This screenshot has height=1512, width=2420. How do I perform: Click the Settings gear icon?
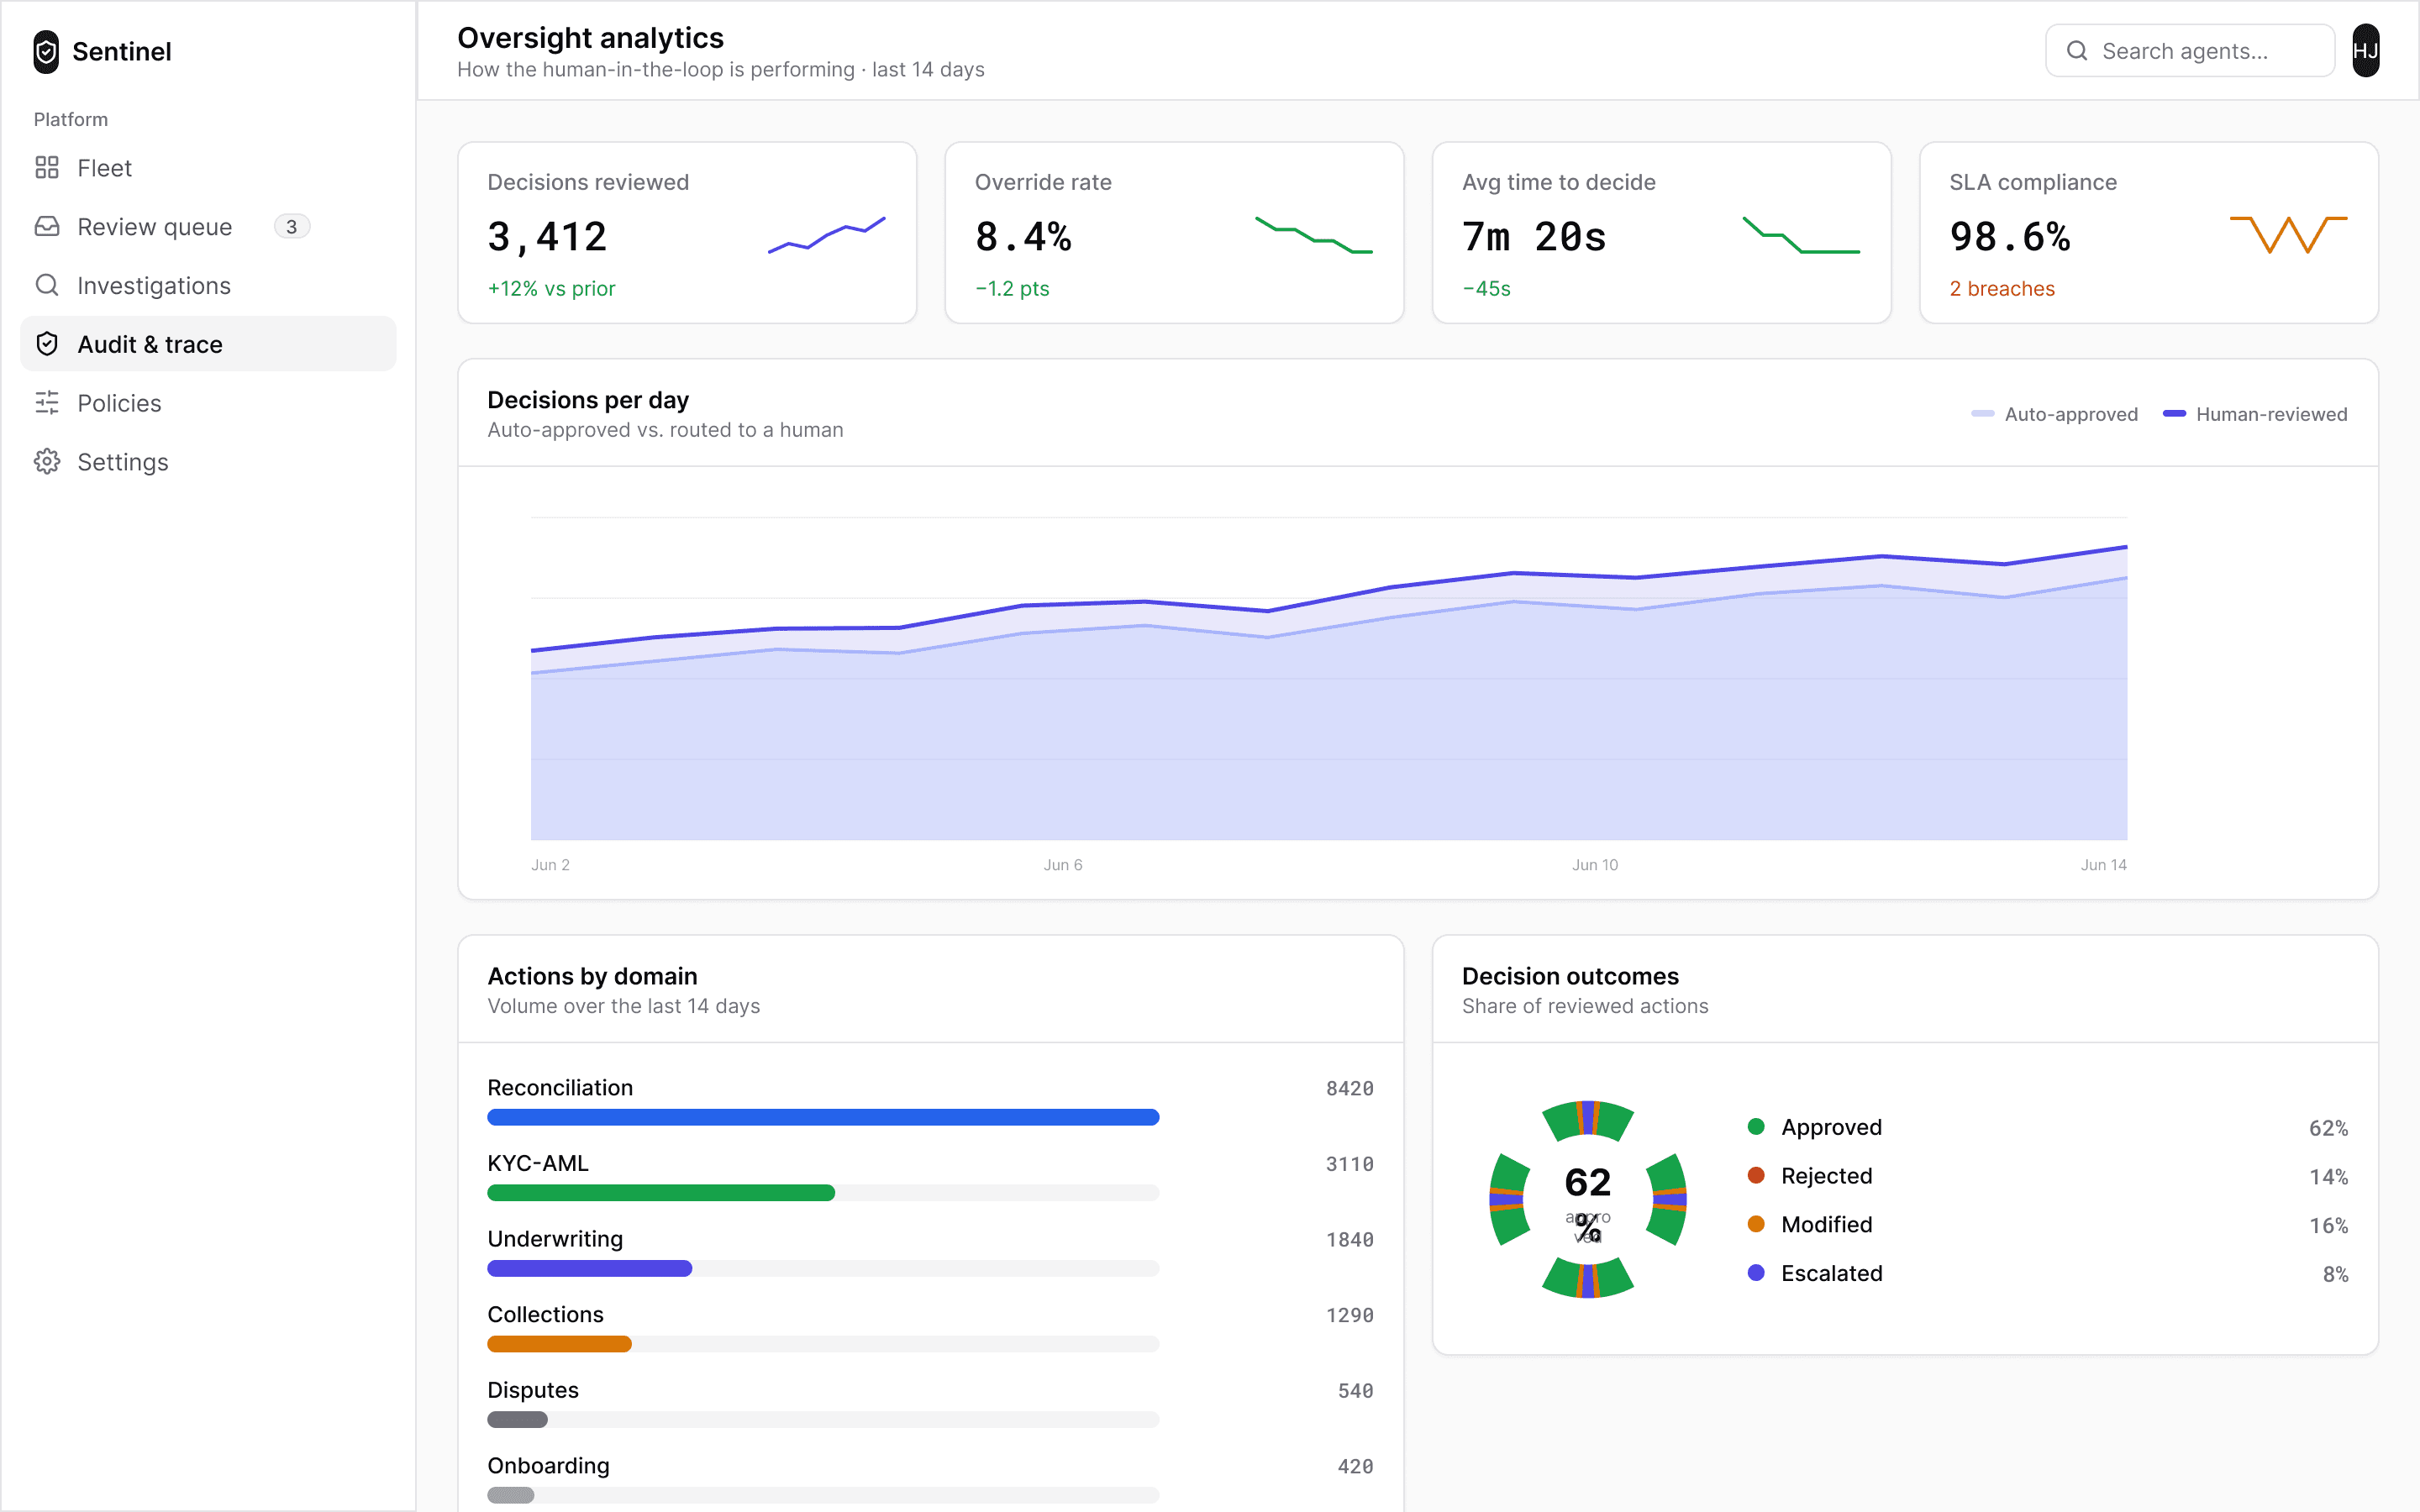click(x=47, y=462)
